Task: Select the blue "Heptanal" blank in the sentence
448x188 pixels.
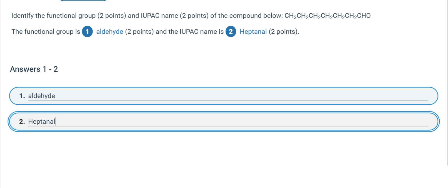Action: pyautogui.click(x=253, y=32)
